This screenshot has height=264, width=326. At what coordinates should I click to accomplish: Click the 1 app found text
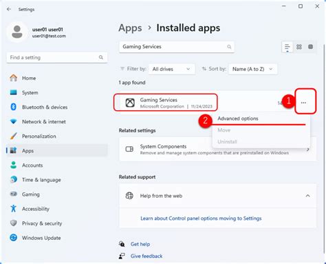pyautogui.click(x=132, y=83)
